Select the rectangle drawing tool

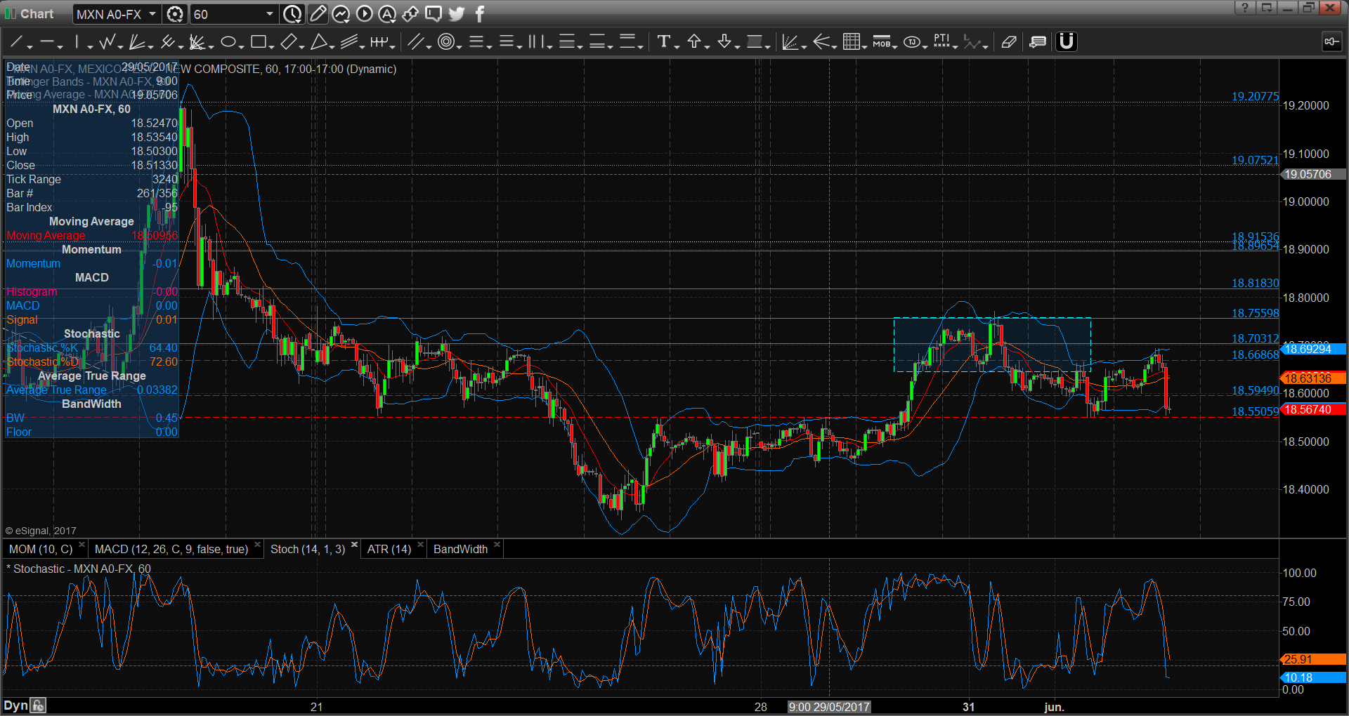(x=258, y=42)
